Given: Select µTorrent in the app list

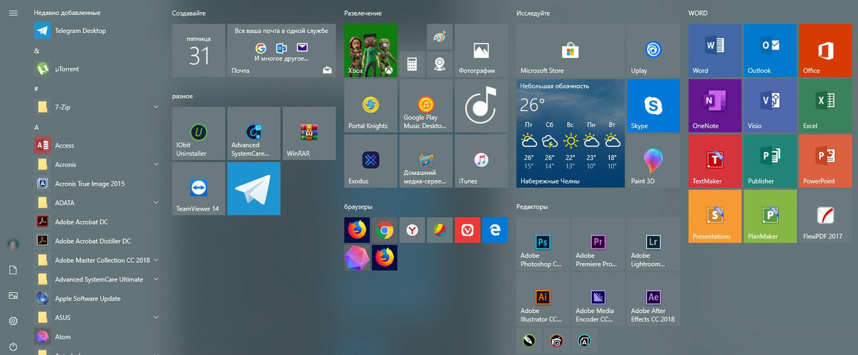Looking at the screenshot, I should (99, 69).
